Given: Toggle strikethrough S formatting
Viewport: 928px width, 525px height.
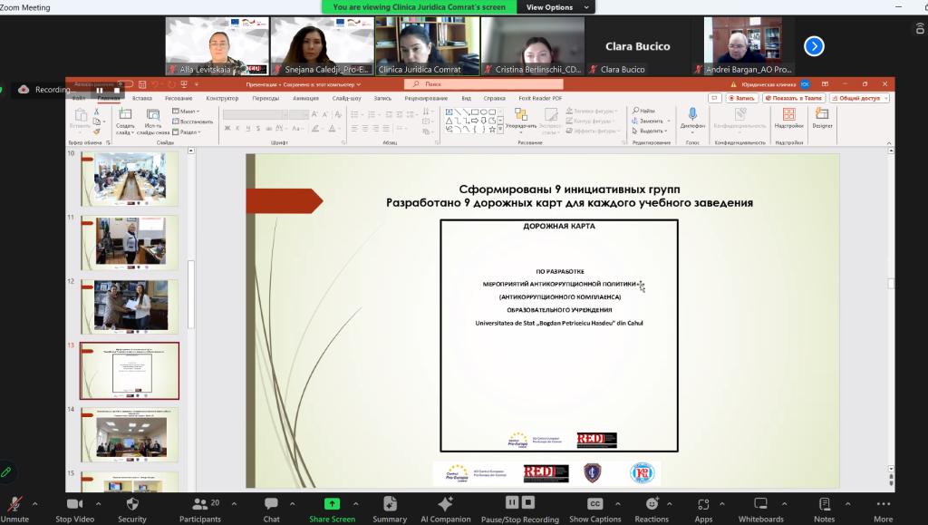Looking at the screenshot, I should [258, 129].
